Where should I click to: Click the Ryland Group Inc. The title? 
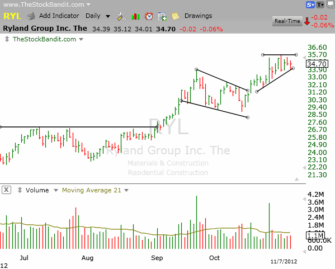(x=45, y=29)
